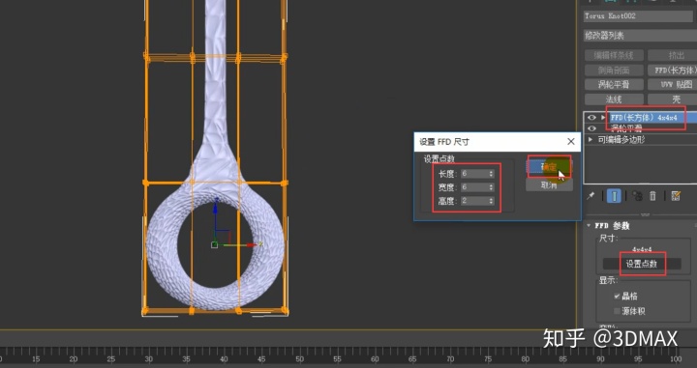
Task: Close the 设置 FFD 尺寸 dialog
Action: pos(571,141)
